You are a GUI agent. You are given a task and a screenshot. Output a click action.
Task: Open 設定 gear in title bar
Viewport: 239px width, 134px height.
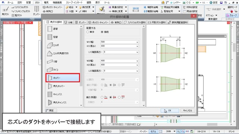(213, 3)
